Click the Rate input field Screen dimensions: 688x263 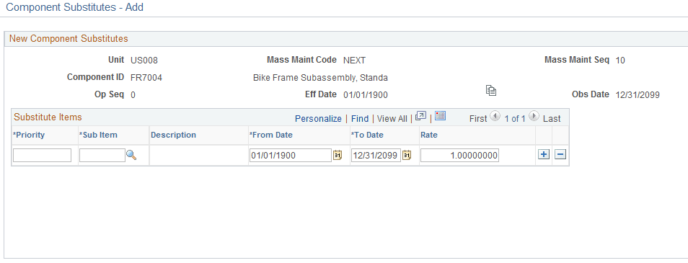[460, 155]
